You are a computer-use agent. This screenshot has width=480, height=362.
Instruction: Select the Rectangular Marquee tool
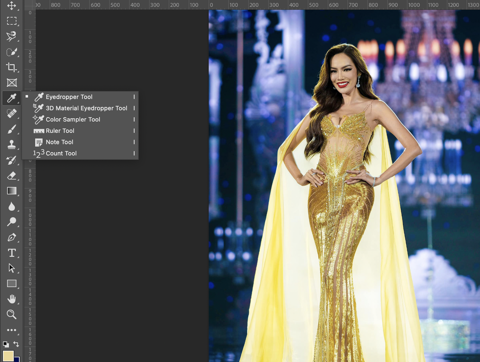(12, 21)
